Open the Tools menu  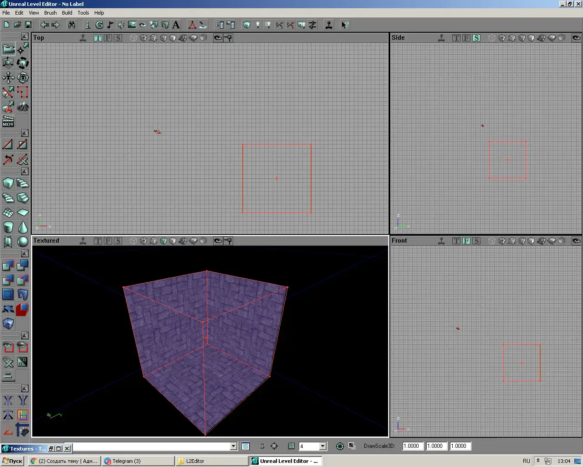click(83, 13)
